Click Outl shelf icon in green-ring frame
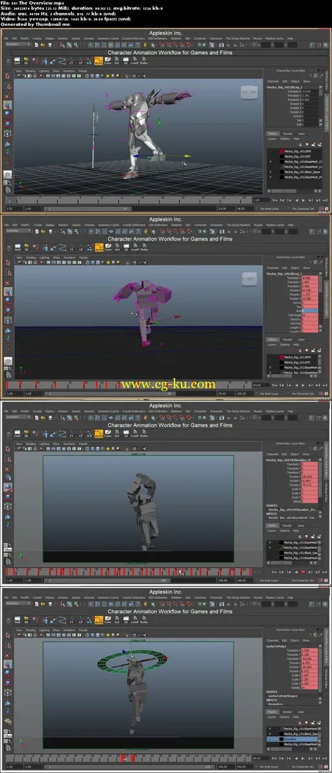 coord(18,620)
